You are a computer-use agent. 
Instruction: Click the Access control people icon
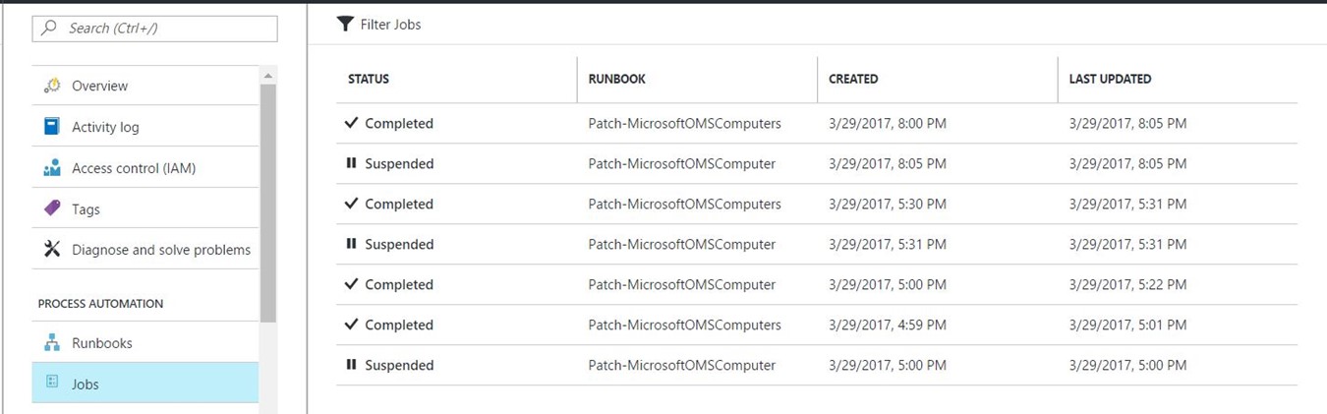[x=52, y=168]
